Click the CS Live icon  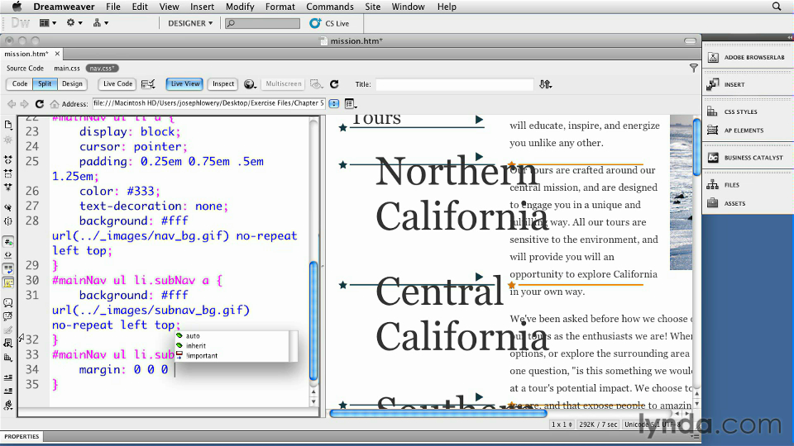point(315,23)
